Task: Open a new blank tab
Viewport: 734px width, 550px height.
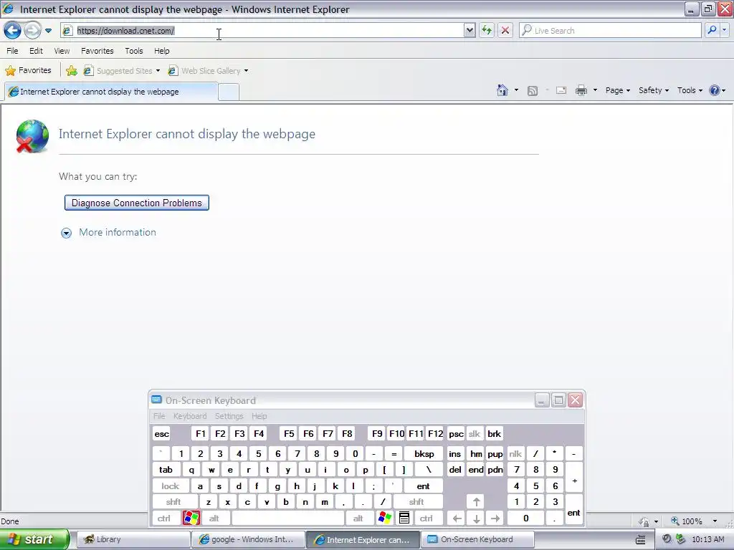Action: pyautogui.click(x=229, y=92)
